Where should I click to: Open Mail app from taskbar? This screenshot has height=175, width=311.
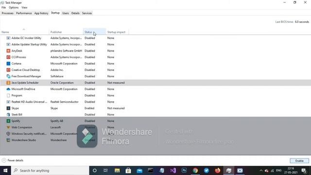pyautogui.click(x=139, y=171)
